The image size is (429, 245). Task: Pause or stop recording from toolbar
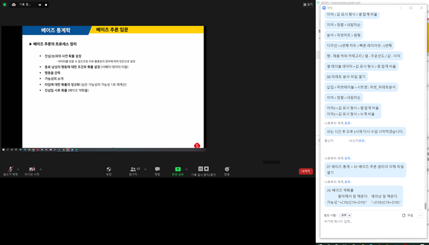[x=203, y=170]
